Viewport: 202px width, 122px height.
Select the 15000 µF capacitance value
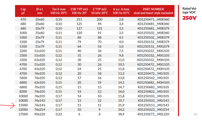tap(23, 105)
